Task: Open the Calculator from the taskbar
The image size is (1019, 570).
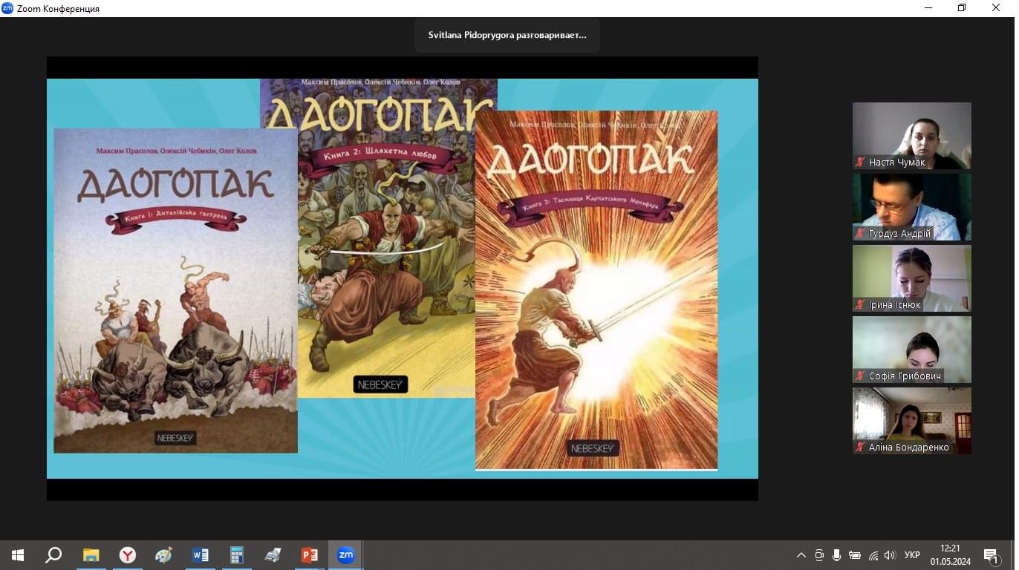Action: (x=236, y=554)
